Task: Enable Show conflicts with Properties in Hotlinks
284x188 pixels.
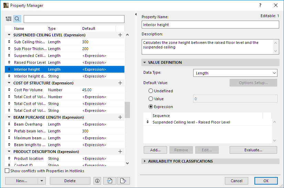Action: pyautogui.click(x=7, y=171)
